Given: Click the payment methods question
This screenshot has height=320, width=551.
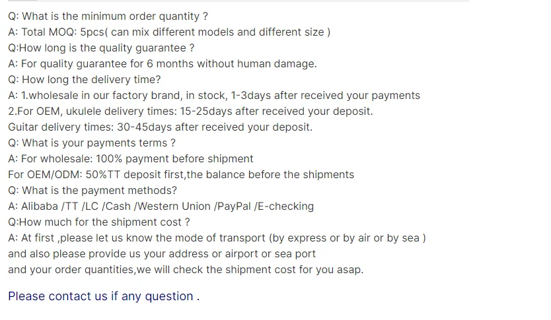Looking at the screenshot, I should [92, 191].
